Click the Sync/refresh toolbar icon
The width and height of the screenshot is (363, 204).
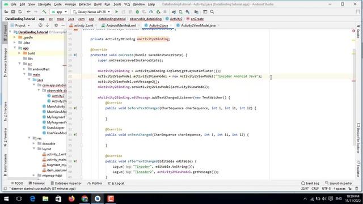[x=20, y=12]
